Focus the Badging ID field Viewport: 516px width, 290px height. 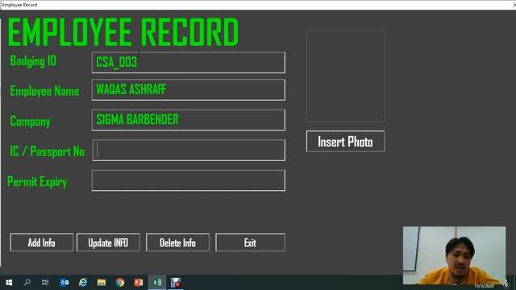[189, 63]
